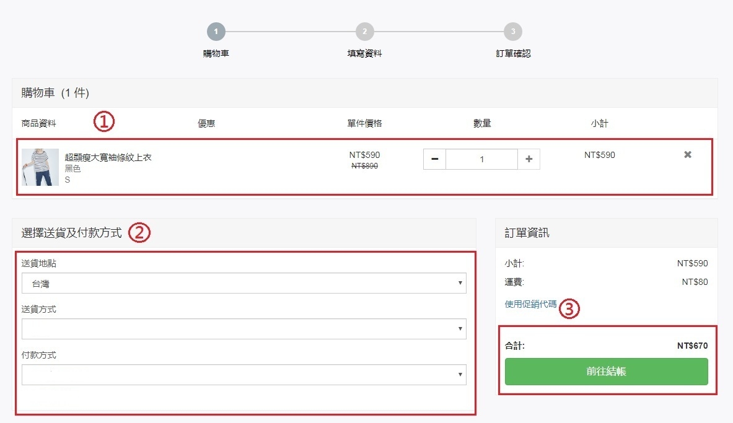Expand the 付款方式 dropdown
The height and width of the screenshot is (423, 733).
tap(244, 375)
